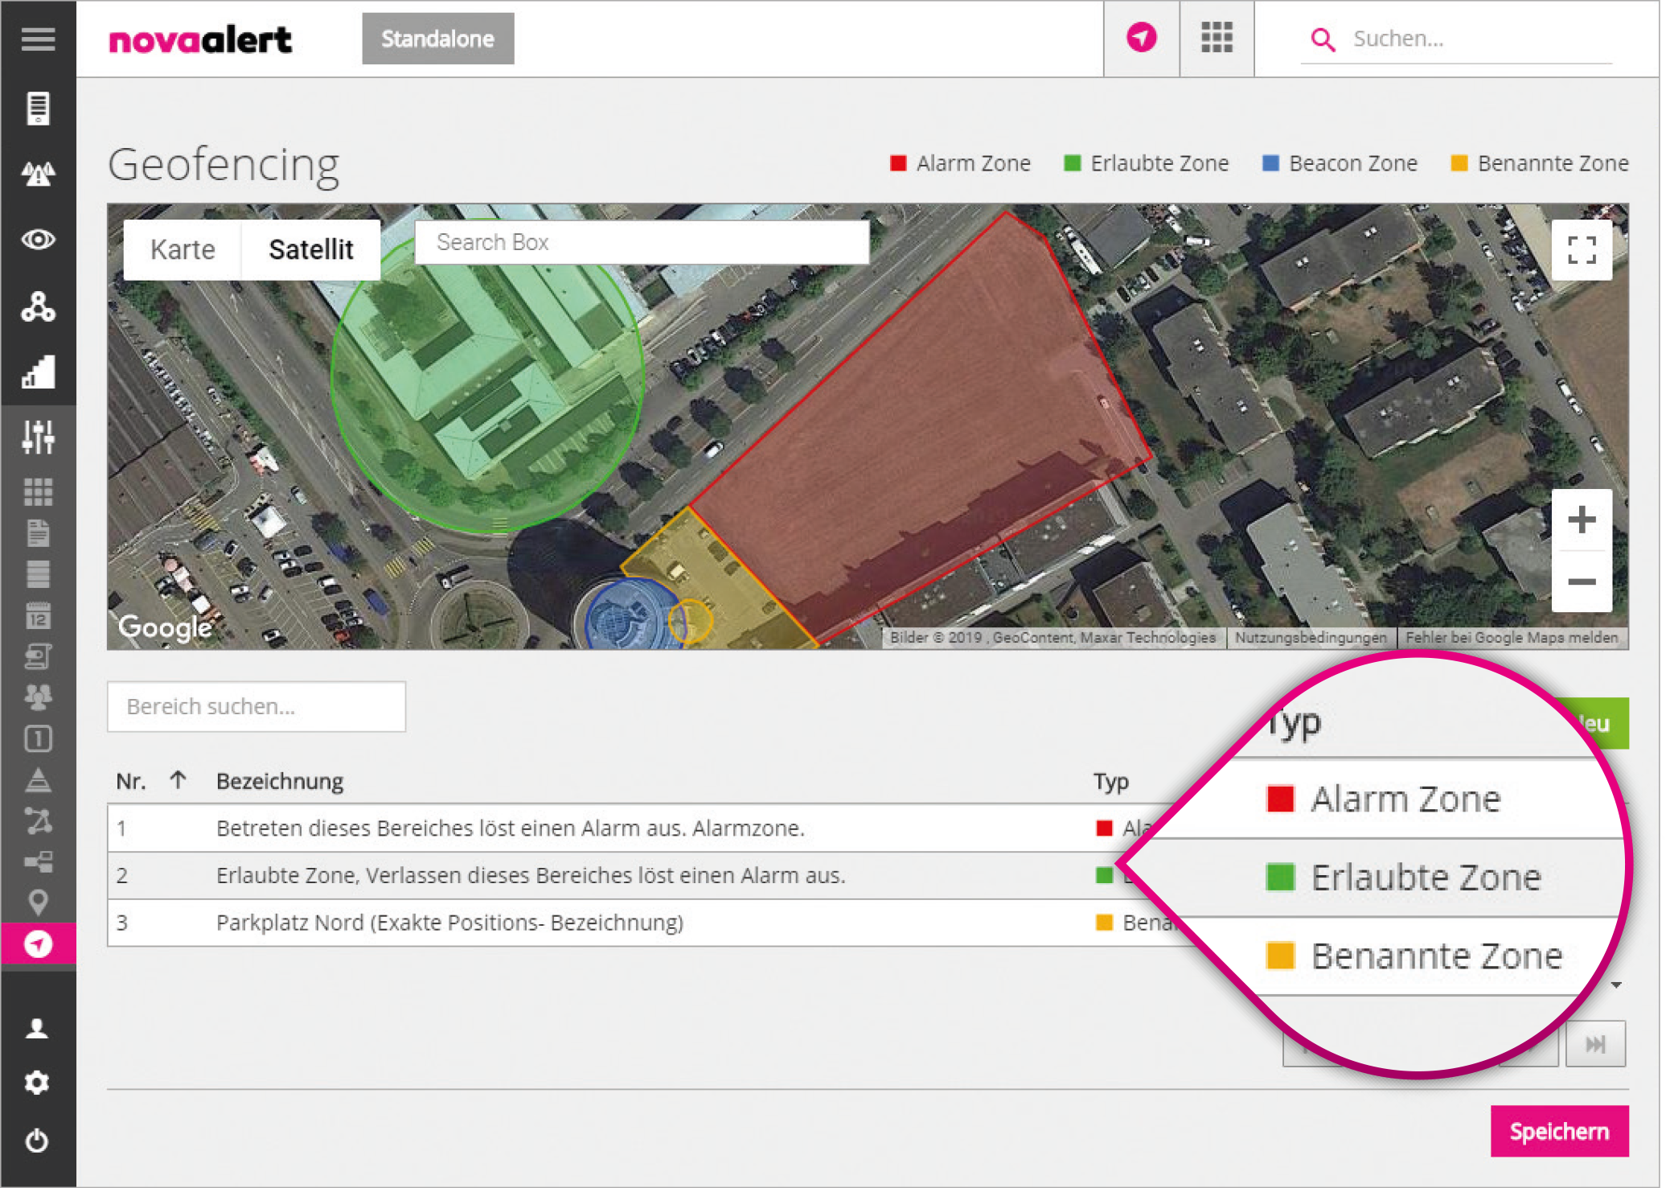
Task: Switch map to Karte view
Action: click(x=183, y=249)
